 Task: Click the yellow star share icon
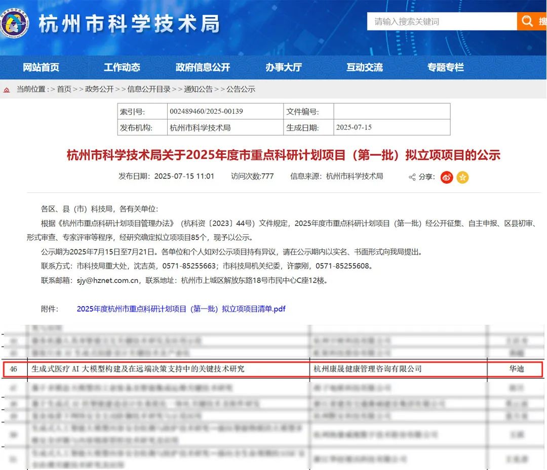point(462,178)
